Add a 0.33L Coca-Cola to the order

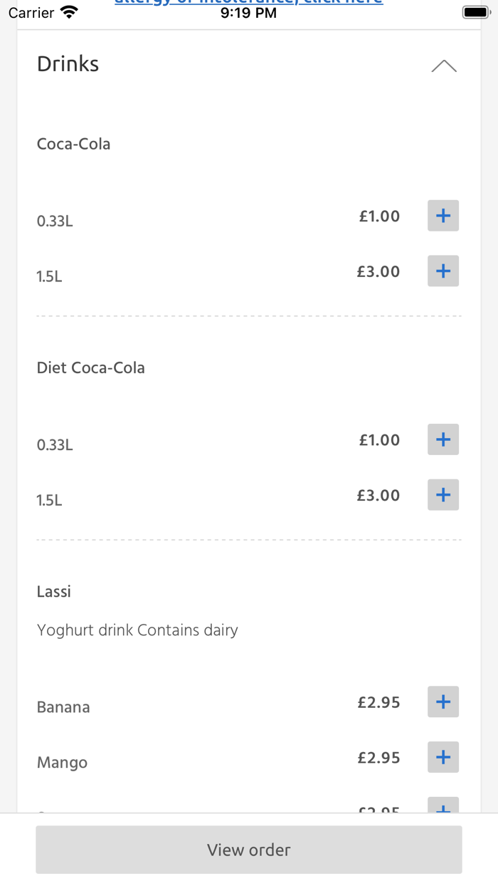443,215
